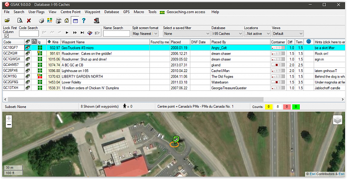Open the Select a saved filter dropdown
Image resolution: width=347 pixels, height=179 pixels.
(186, 34)
